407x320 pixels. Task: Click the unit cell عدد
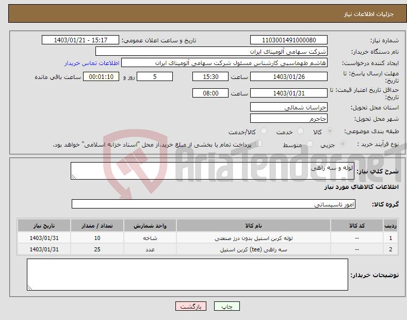[150, 249]
